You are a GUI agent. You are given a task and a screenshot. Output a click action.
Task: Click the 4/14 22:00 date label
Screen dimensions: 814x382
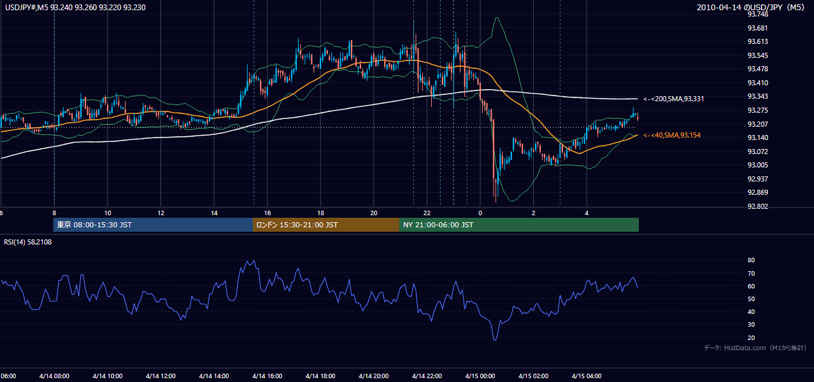coord(427,376)
